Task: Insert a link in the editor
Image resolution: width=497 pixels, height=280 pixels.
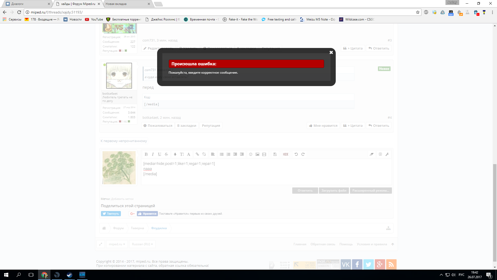Action: tap(197, 154)
